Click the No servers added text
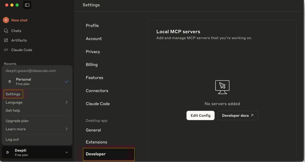 [x=223, y=104]
